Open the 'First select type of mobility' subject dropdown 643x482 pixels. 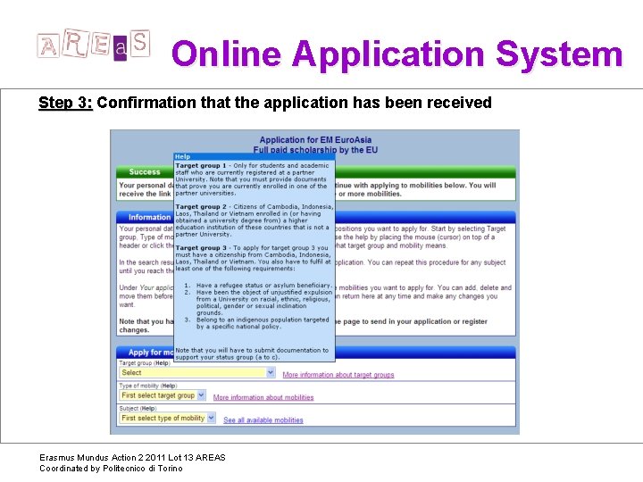[x=167, y=418]
